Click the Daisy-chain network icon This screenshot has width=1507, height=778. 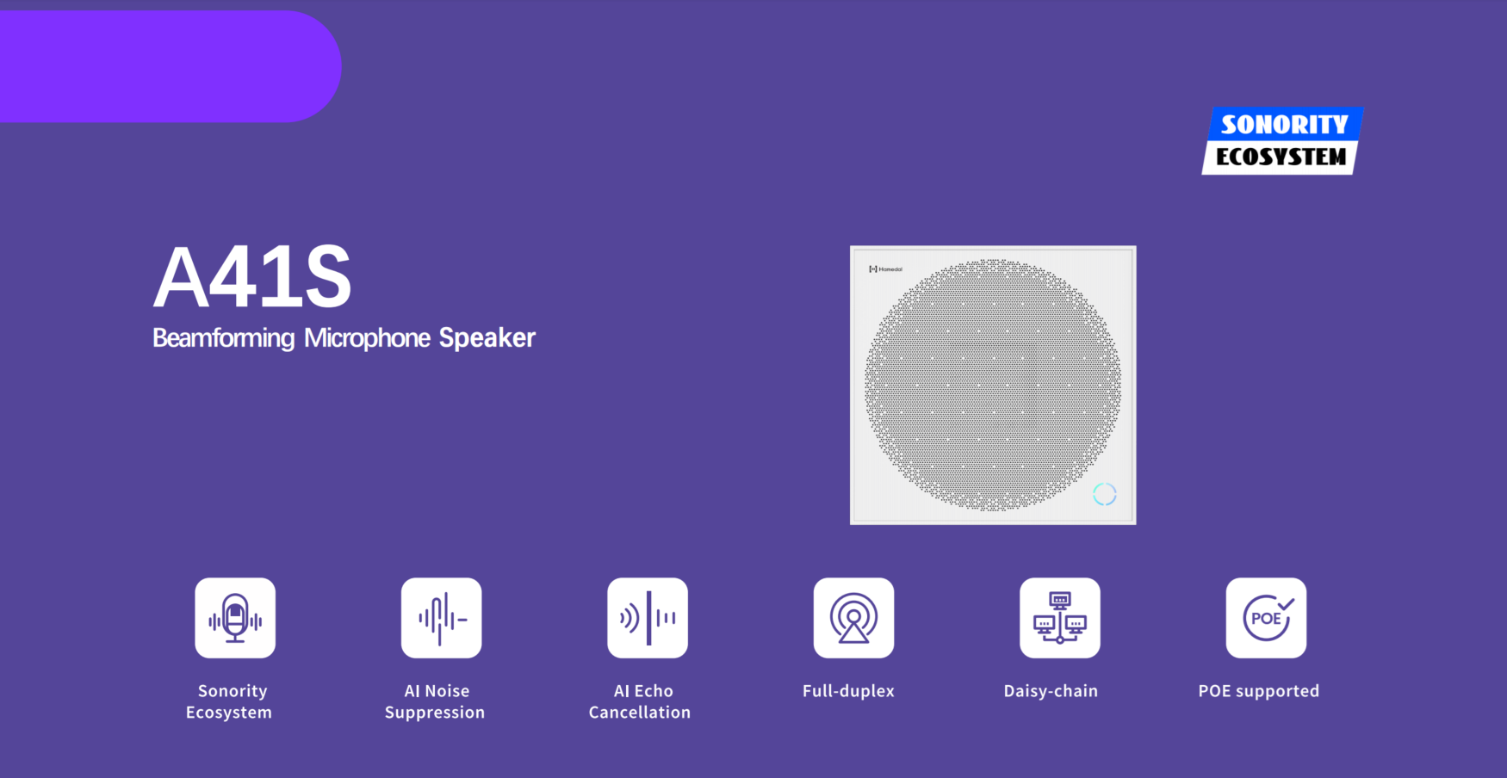(1060, 618)
